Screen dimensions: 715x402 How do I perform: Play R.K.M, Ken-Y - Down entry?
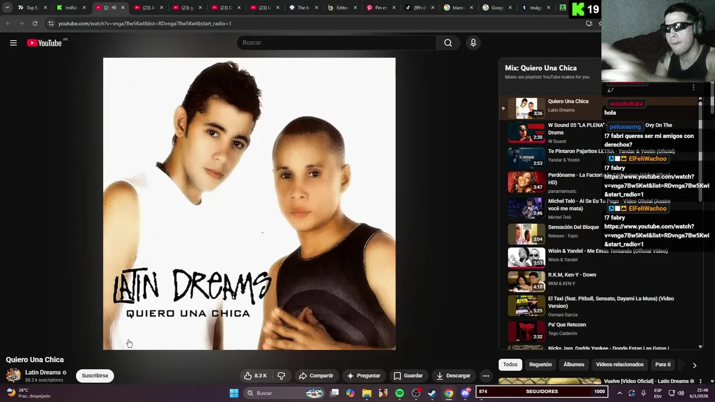click(598, 281)
